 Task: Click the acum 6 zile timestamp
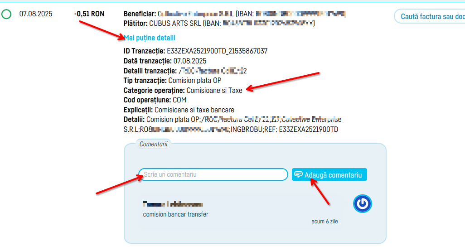[325, 222]
